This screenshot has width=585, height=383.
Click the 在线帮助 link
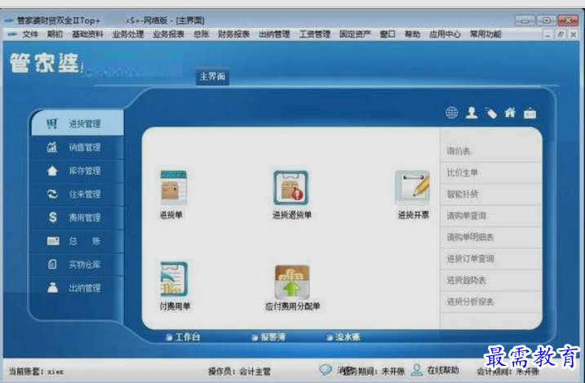(442, 370)
